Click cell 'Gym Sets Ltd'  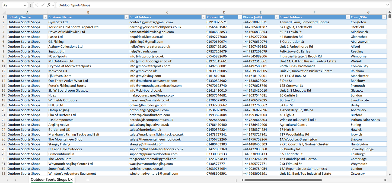(88, 22)
